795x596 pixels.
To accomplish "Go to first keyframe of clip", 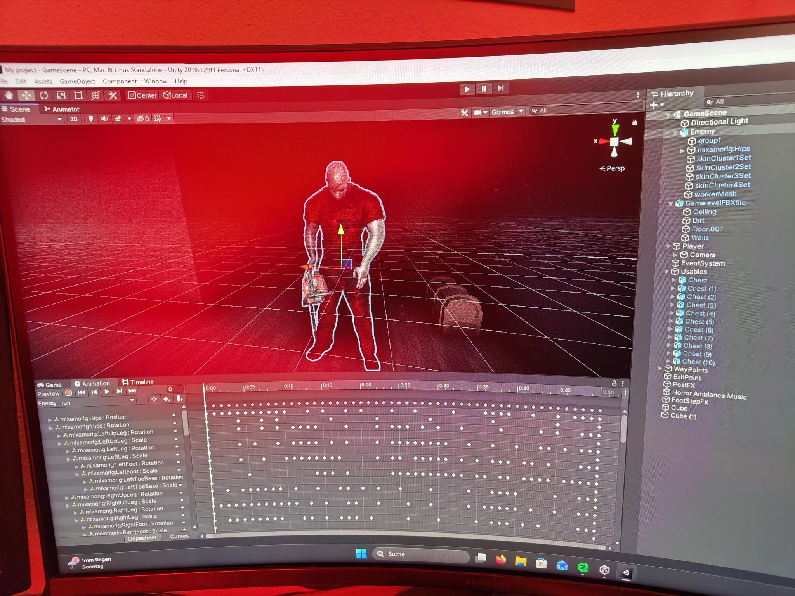I will (81, 392).
